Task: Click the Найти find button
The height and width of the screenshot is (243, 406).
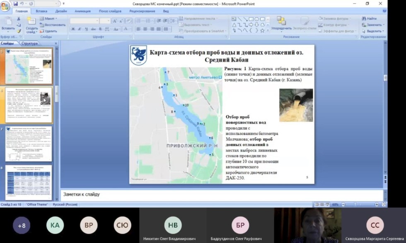Action: pos(369,19)
